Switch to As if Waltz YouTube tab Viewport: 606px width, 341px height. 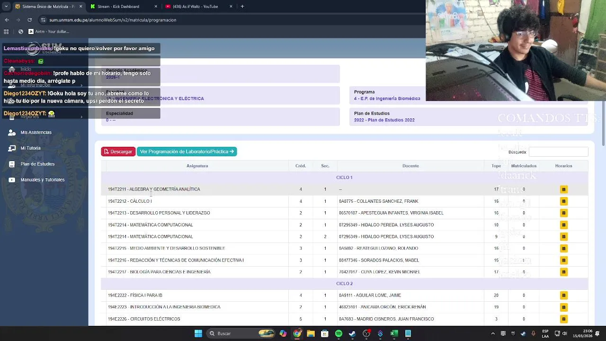(198, 7)
